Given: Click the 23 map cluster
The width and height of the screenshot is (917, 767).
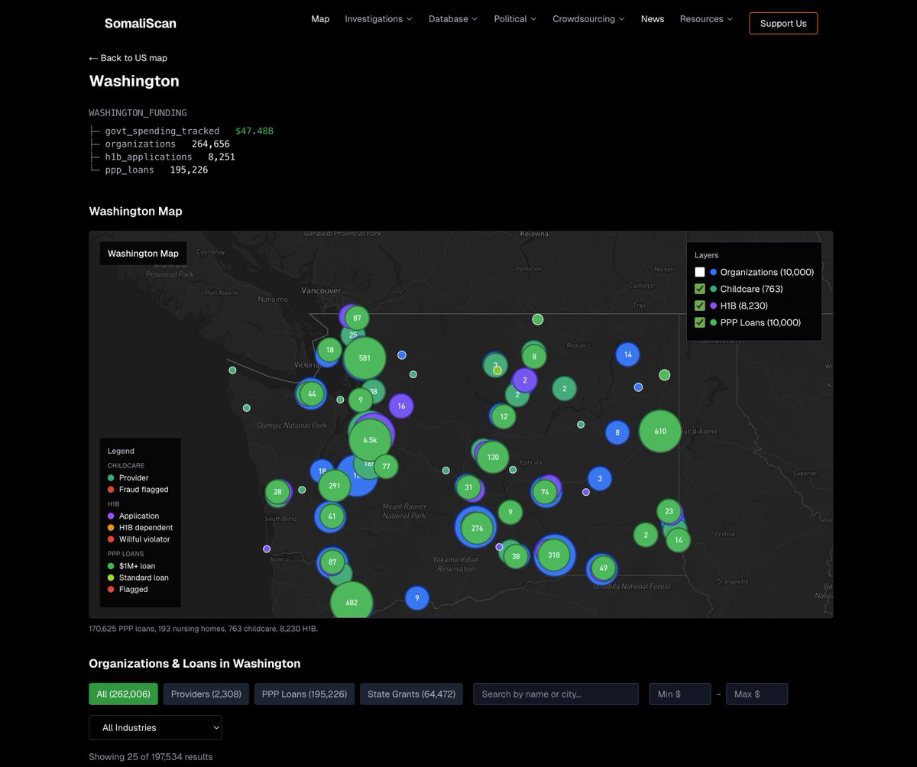Looking at the screenshot, I should [x=669, y=511].
